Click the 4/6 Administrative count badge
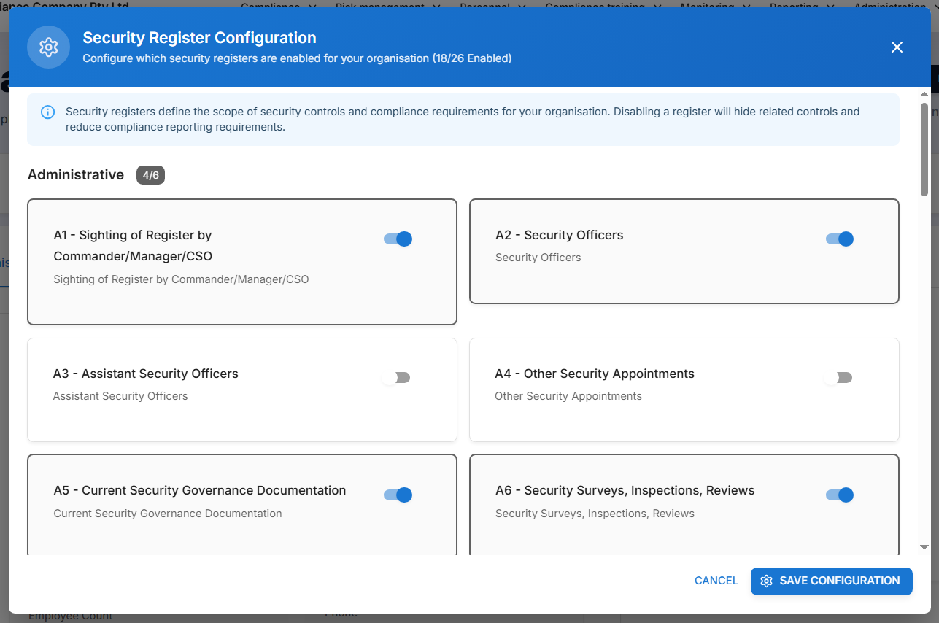The width and height of the screenshot is (939, 623). pyautogui.click(x=150, y=175)
